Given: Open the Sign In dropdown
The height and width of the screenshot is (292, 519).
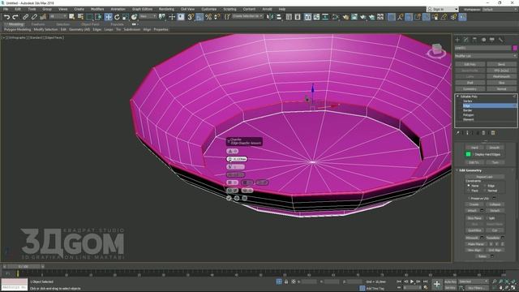Looking at the screenshot, I should pos(443,9).
